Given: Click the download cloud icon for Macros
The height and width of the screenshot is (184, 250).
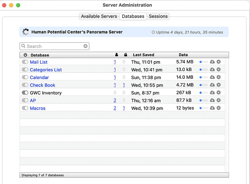Looking at the screenshot, I should coord(212,108).
